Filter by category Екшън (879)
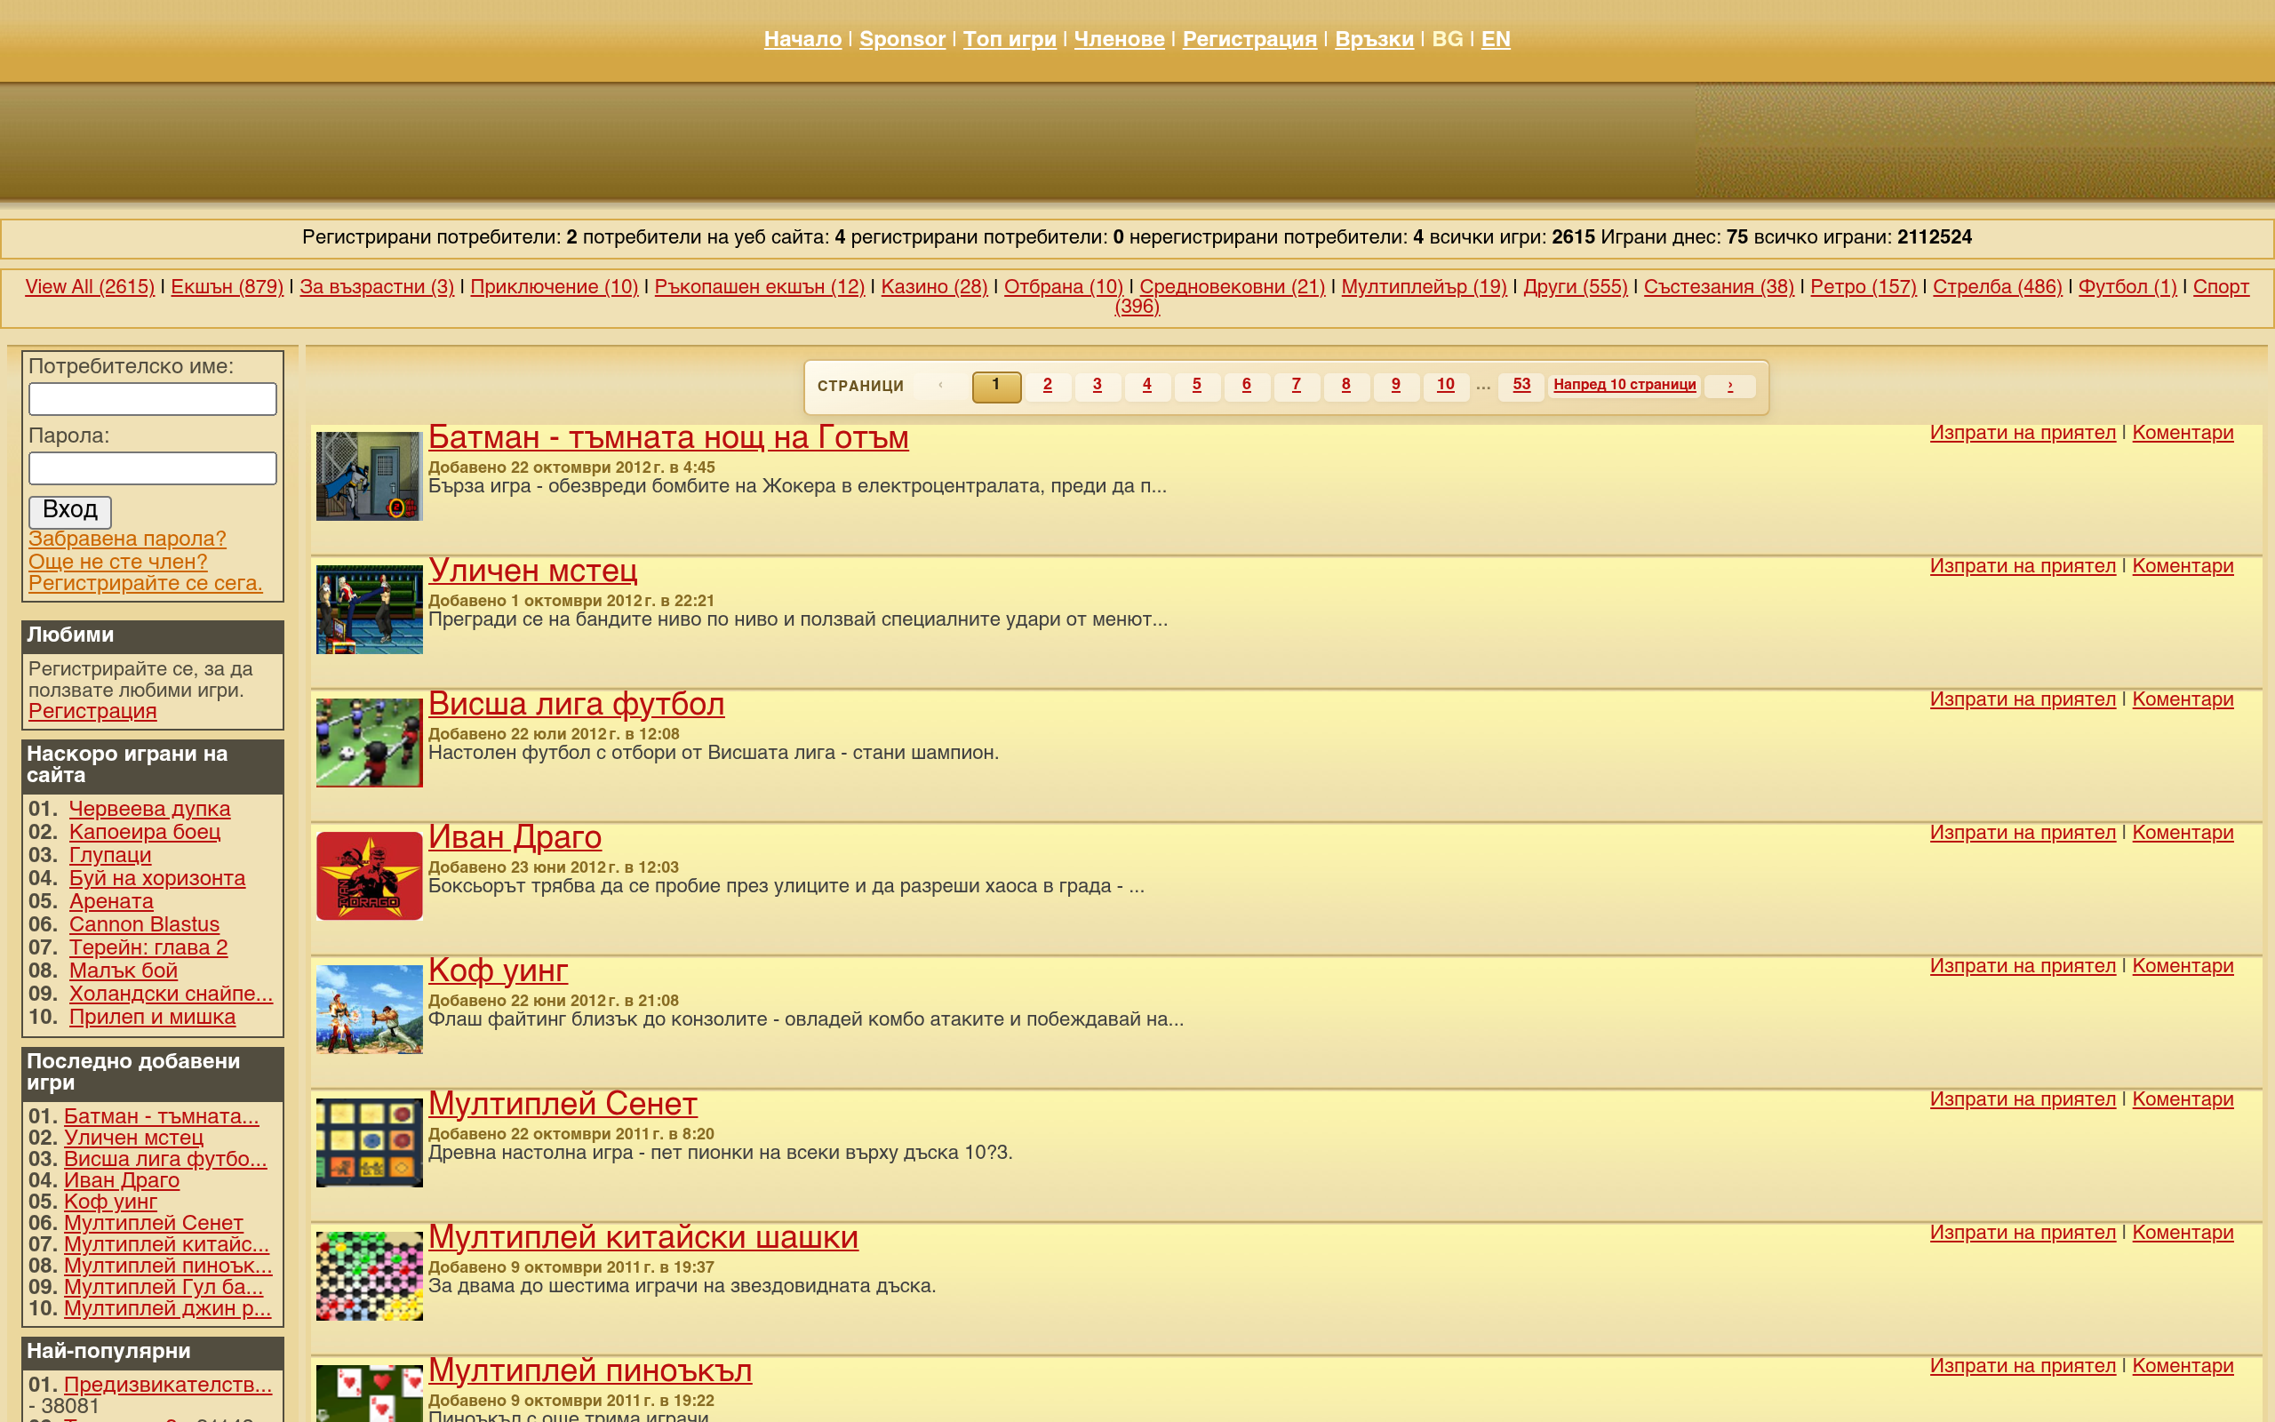The image size is (2275, 1422). 227,287
